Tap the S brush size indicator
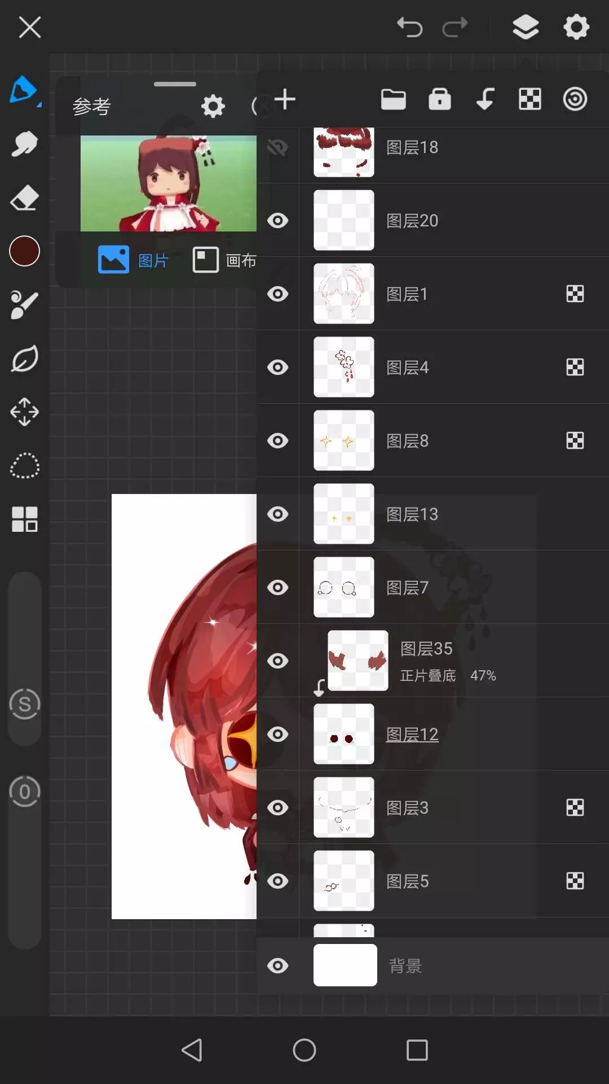The image size is (609, 1084). click(24, 703)
